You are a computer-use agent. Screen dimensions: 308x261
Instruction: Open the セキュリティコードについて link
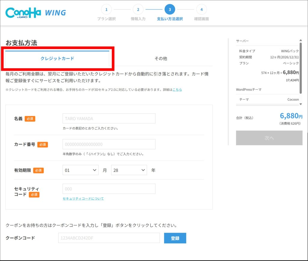coord(83,198)
